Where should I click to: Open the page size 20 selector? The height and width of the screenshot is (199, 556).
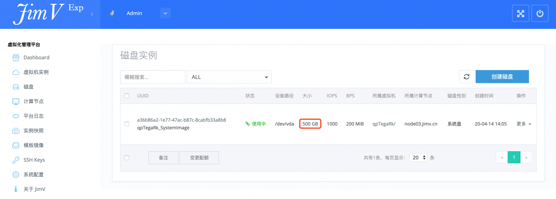pos(418,158)
